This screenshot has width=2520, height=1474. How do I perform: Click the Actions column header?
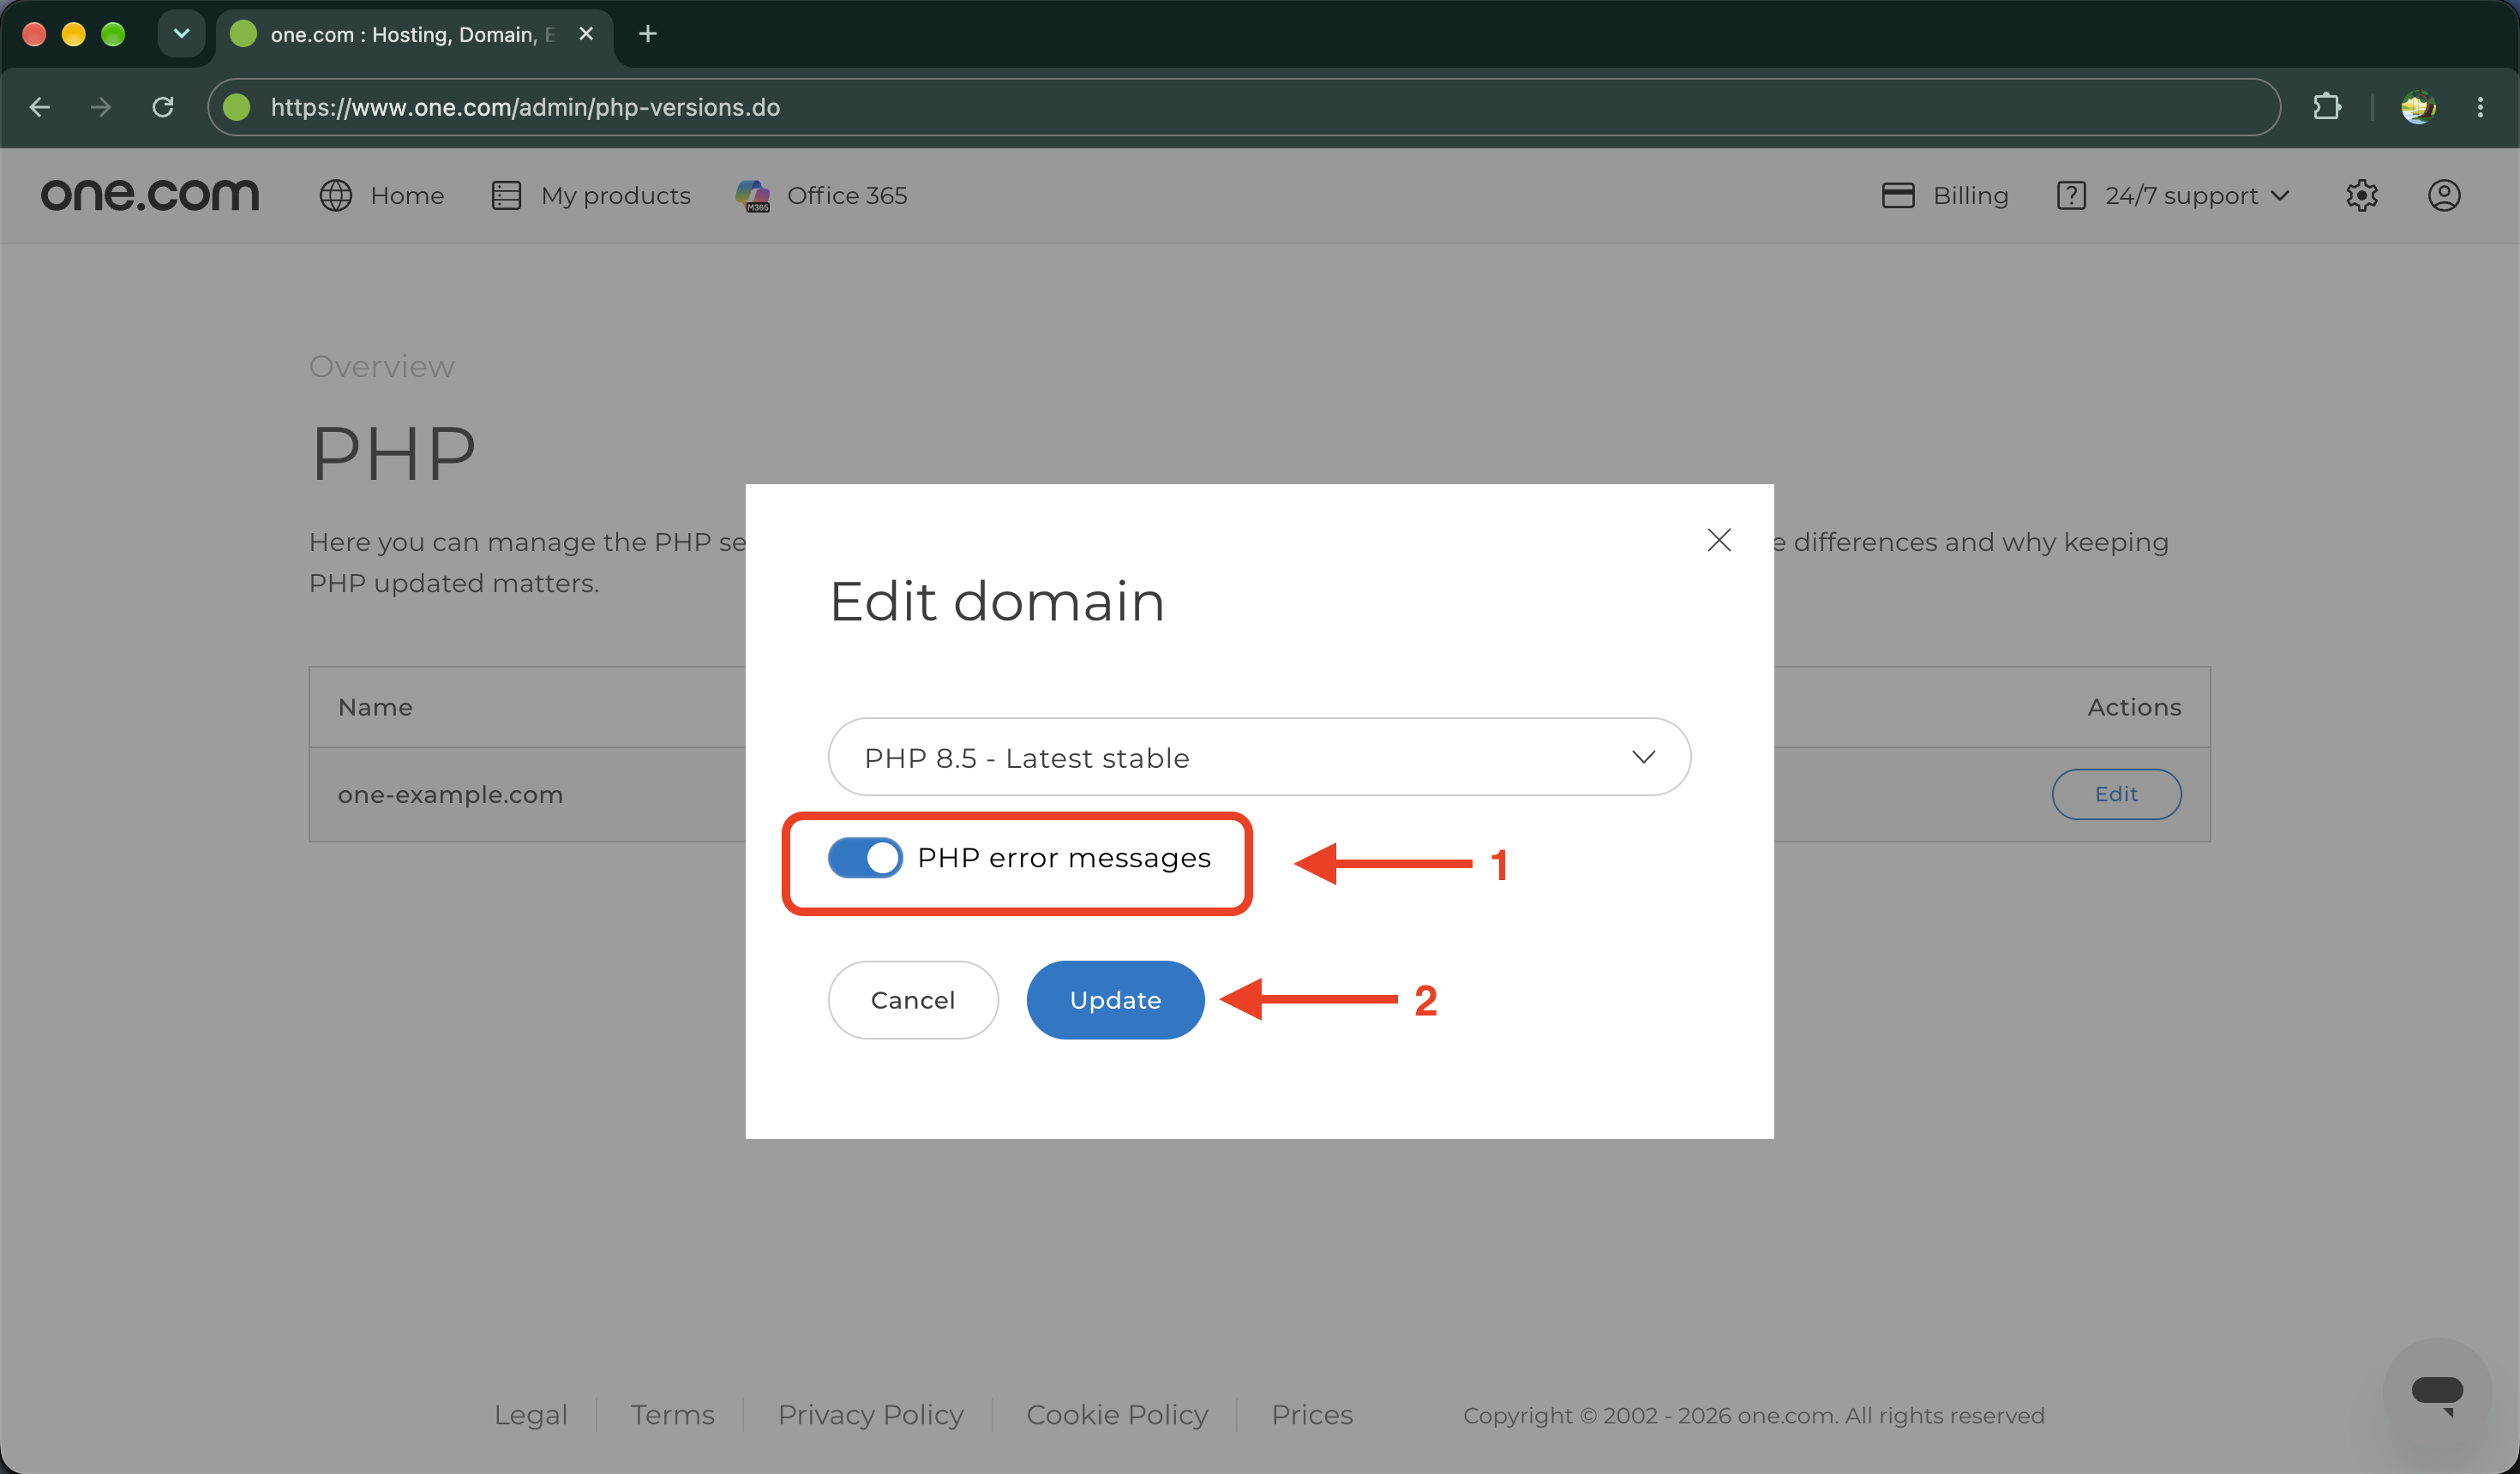tap(2134, 707)
